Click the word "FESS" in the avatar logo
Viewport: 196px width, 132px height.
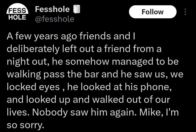(x=17, y=11)
